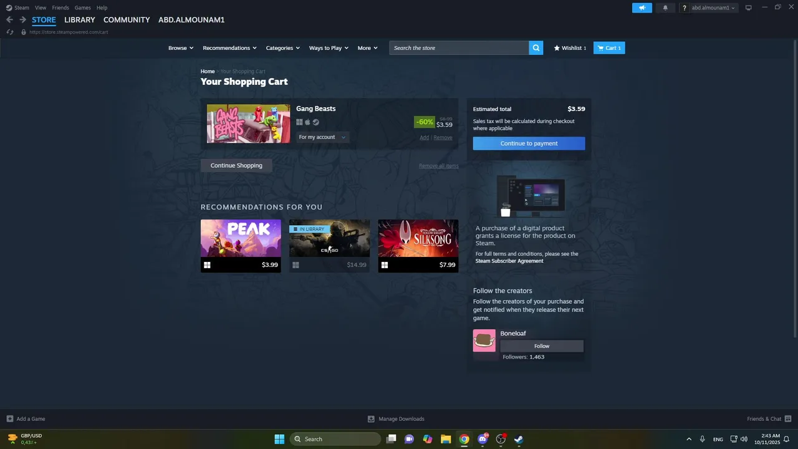Click the store URL address text
Screen dimensions: 798x449
point(69,32)
